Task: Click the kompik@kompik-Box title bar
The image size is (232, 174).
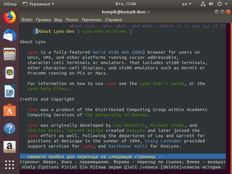Action: tap(126, 12)
